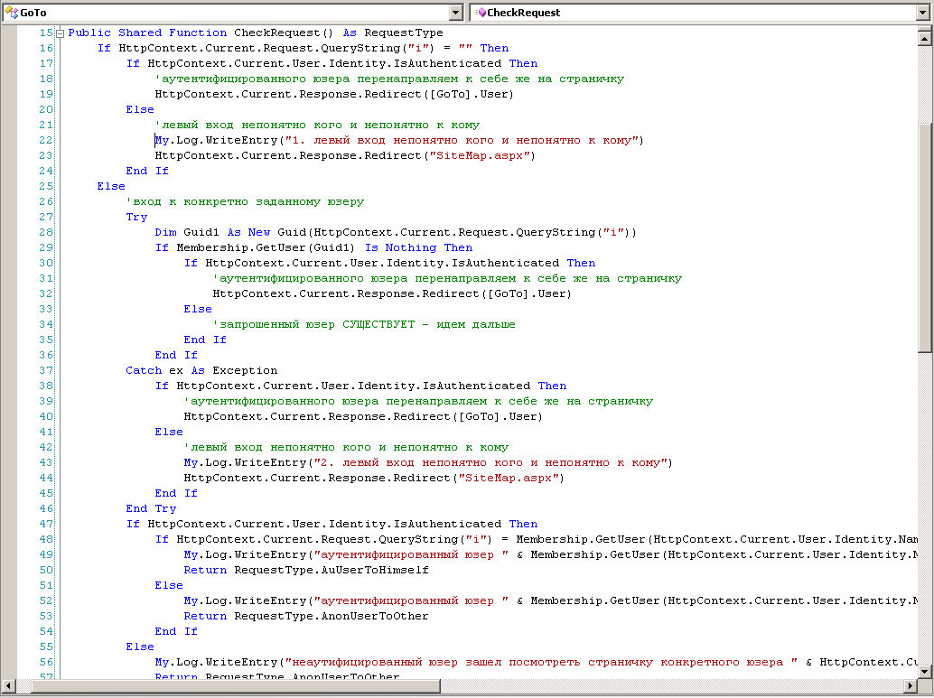Click the Else keyword on line 20
The height and width of the screenshot is (698, 934).
[x=140, y=109]
